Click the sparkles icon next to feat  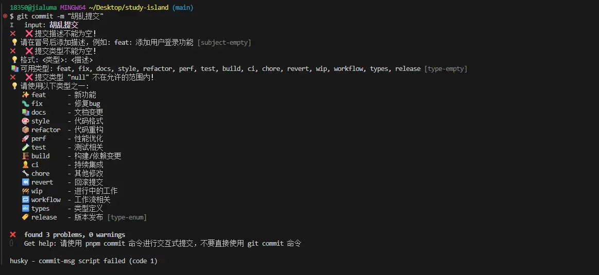pyautogui.click(x=25, y=95)
